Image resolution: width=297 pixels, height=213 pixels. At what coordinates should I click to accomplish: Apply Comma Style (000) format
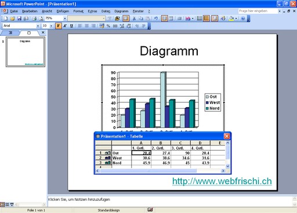[115, 26]
